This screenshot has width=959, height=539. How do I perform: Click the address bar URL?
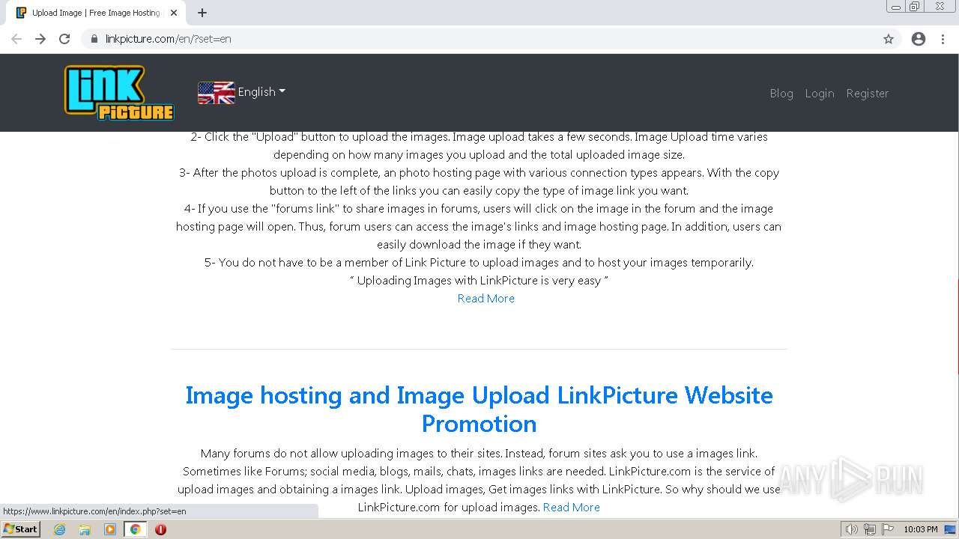(168, 39)
